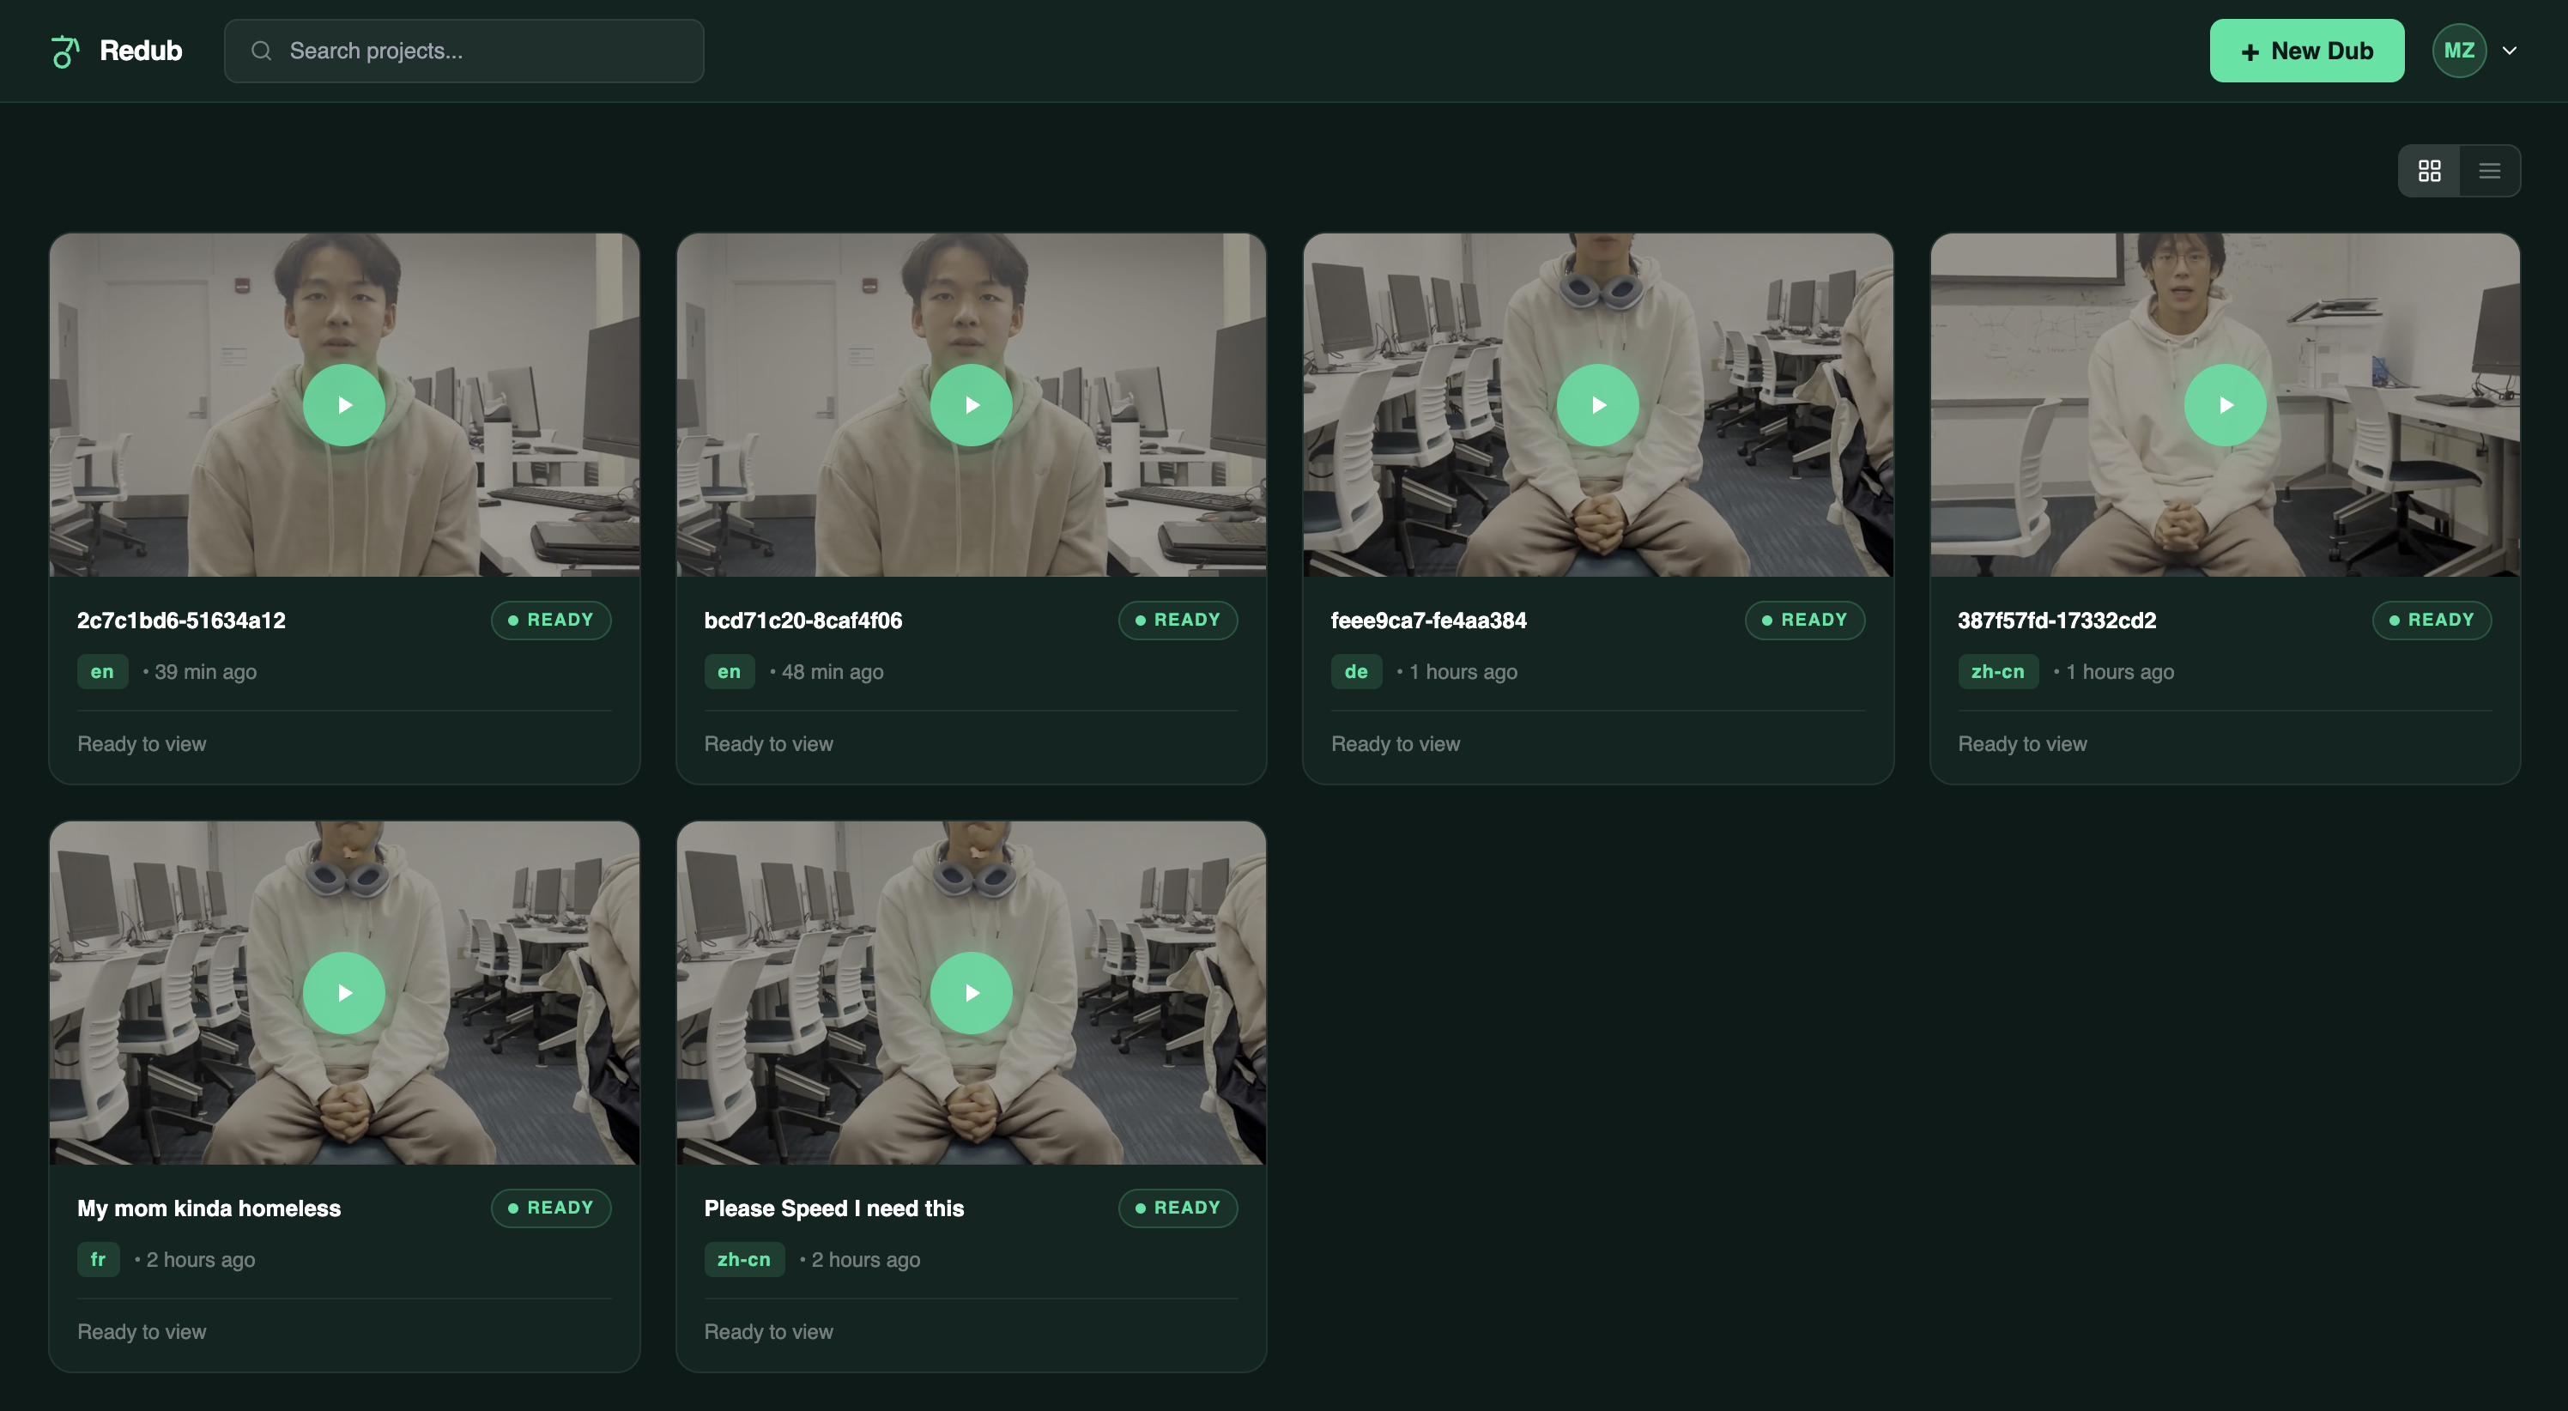Play the My mom kinda homeless video
2568x1411 pixels.
coord(344,992)
